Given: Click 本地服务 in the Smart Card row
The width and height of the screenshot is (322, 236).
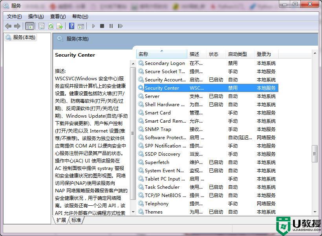Looking at the screenshot, I should (266, 113).
